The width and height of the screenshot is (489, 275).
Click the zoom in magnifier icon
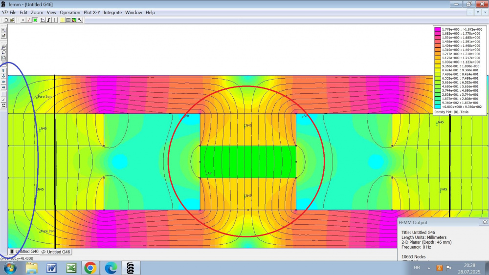click(x=4, y=46)
